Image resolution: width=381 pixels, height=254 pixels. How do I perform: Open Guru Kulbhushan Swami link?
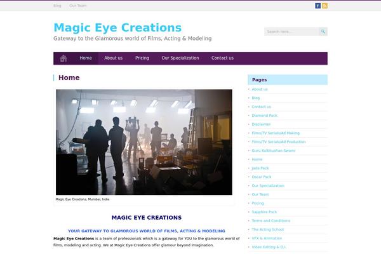coord(273,150)
